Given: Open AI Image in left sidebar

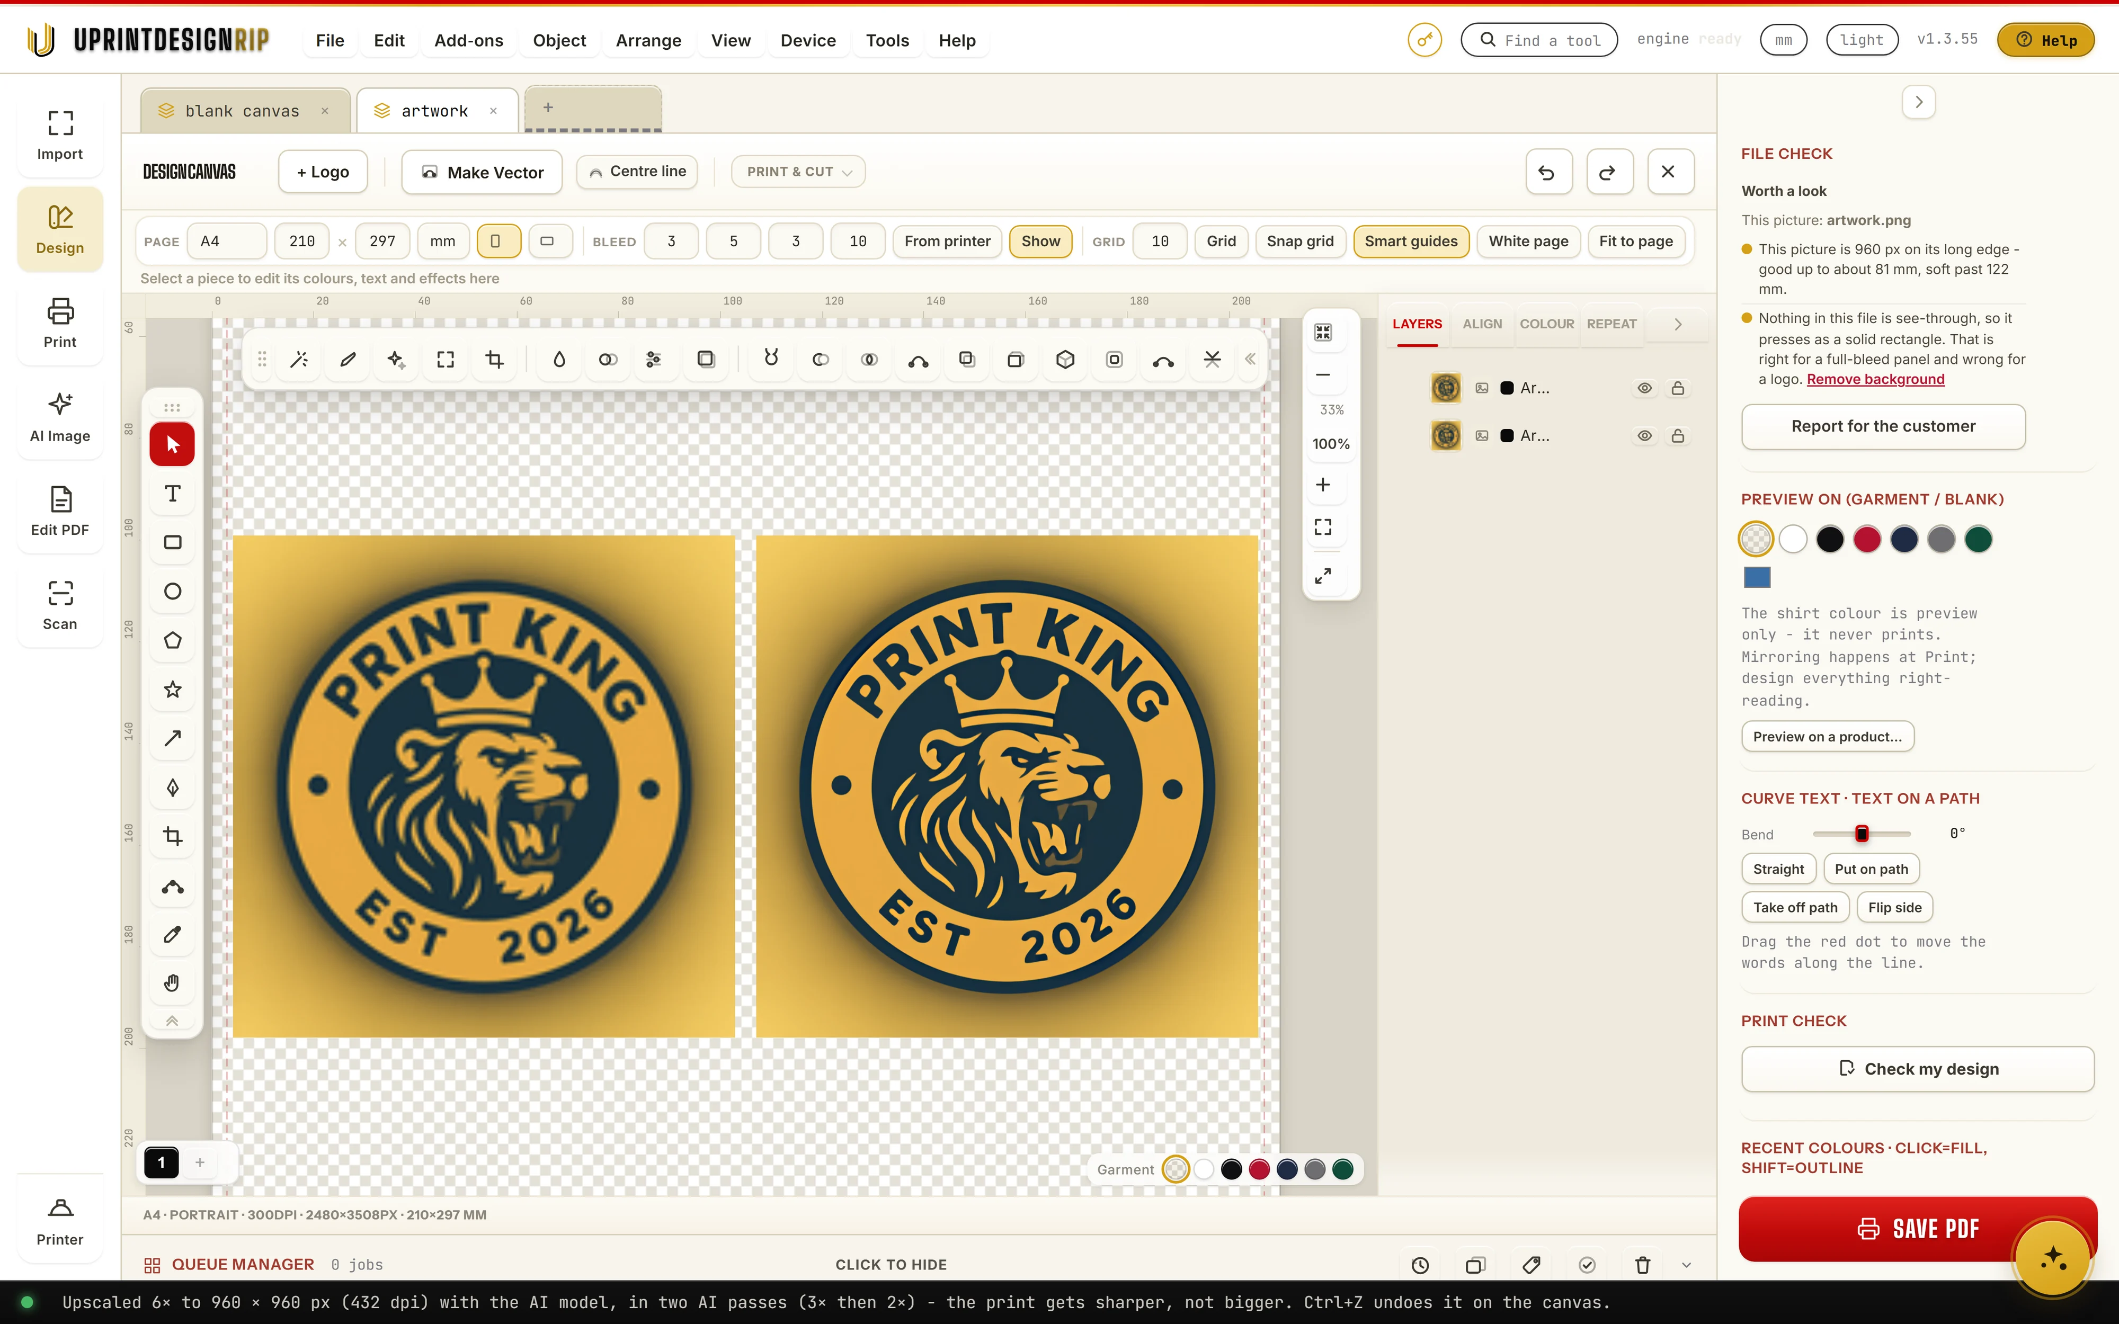Looking at the screenshot, I should pyautogui.click(x=59, y=418).
